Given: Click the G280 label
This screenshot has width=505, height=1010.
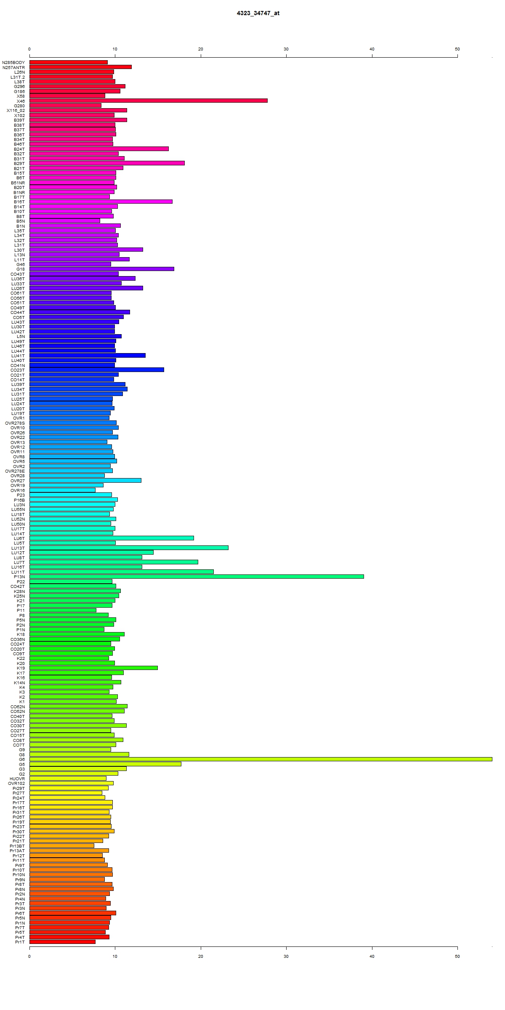Looking at the screenshot, I should 19,106.
